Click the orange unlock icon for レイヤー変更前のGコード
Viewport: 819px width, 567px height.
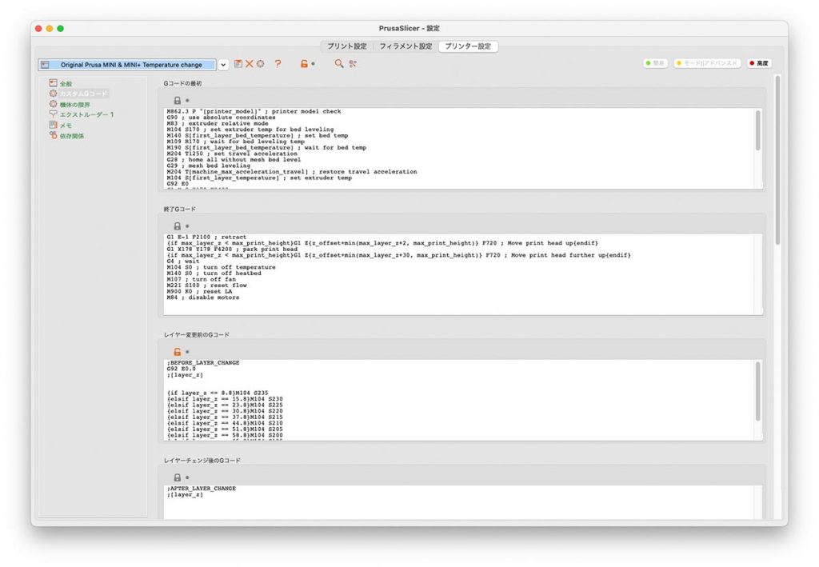point(177,352)
